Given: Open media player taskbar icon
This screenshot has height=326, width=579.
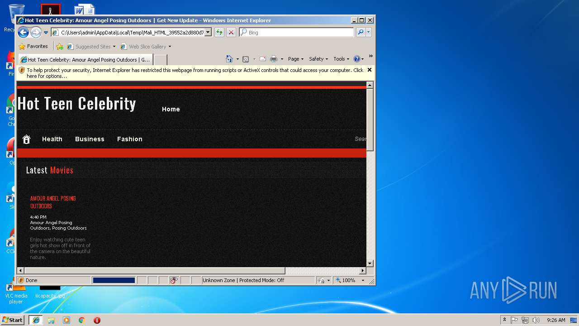Looking at the screenshot, I should 66,320.
